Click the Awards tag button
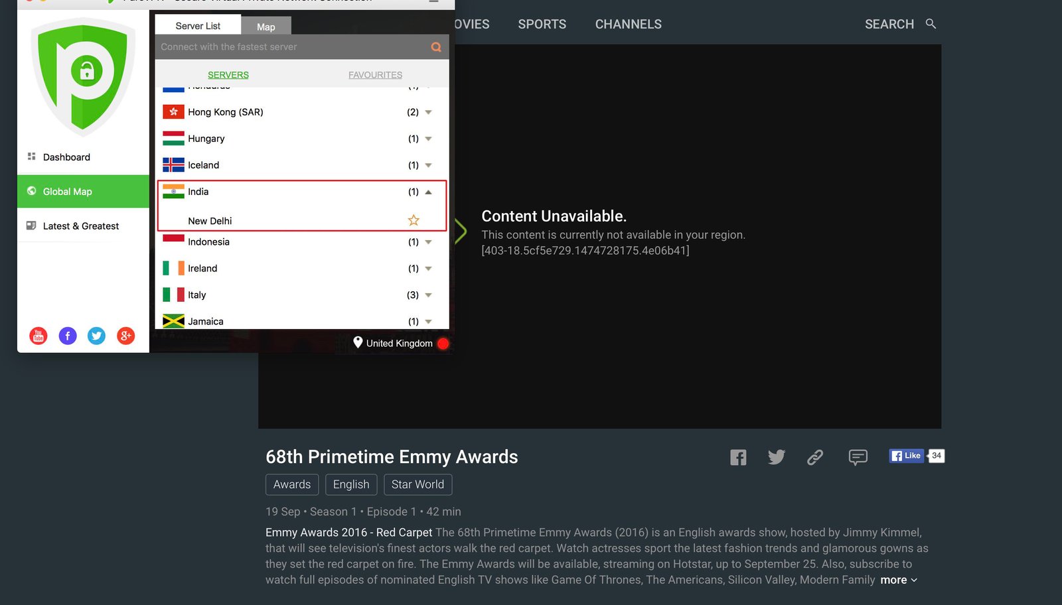 coord(292,484)
